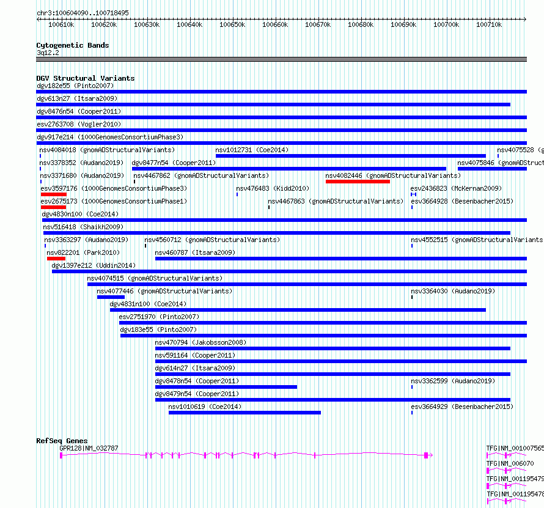Select dgv614n27 (Itsara2009) label

195,368
